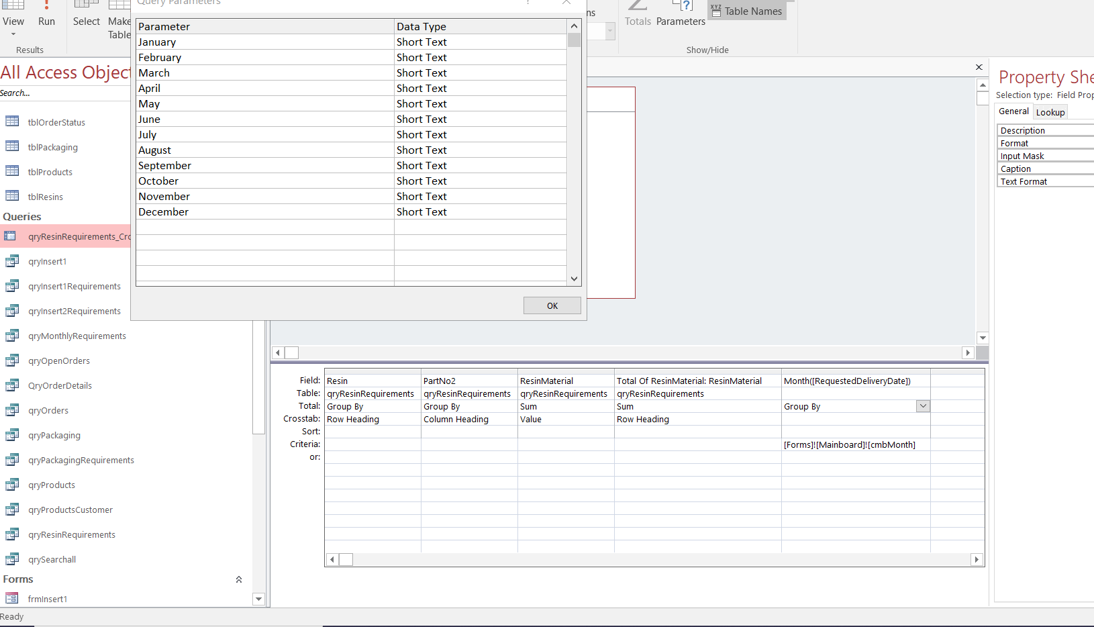Confirm the Query Parameters dialog with OK
Viewport: 1094px width, 627px height.
(x=552, y=305)
